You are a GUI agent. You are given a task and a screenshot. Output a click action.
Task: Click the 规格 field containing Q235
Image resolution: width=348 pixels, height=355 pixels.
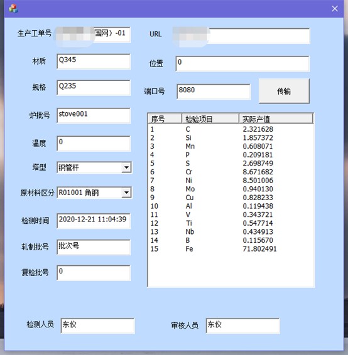tap(94, 88)
